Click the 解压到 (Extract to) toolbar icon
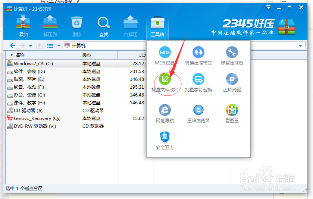313x199 pixels. pyautogui.click(x=50, y=26)
